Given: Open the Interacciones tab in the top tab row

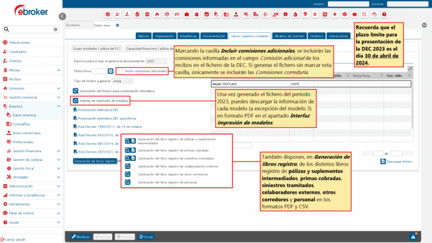Looking at the screenshot, I should pos(339,36).
